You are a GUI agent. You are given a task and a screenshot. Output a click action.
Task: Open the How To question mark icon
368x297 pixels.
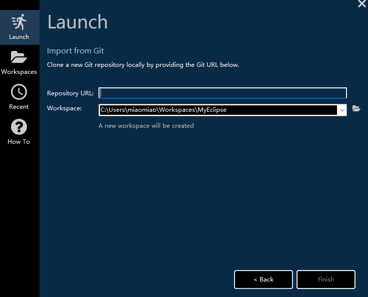coord(19,127)
